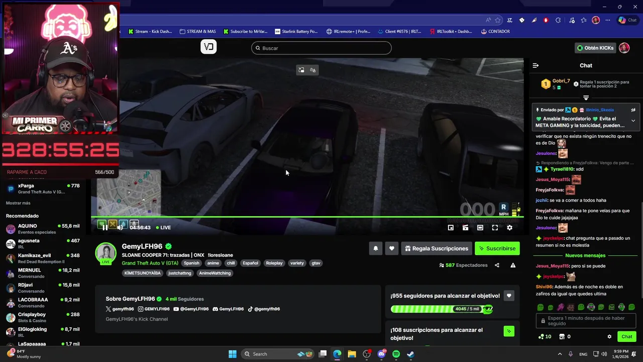
Task: Select the justchatting tag
Action: [x=180, y=273]
